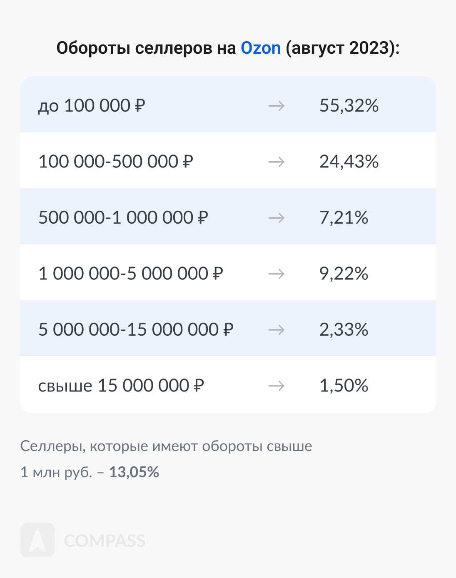Click the arrow beside 1 000 000-5 000 000 ₽

(x=276, y=274)
